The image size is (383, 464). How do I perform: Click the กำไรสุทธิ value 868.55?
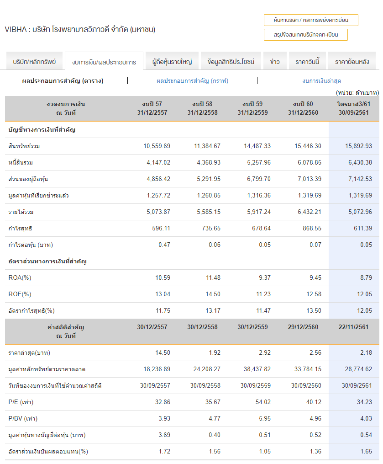[312, 229]
